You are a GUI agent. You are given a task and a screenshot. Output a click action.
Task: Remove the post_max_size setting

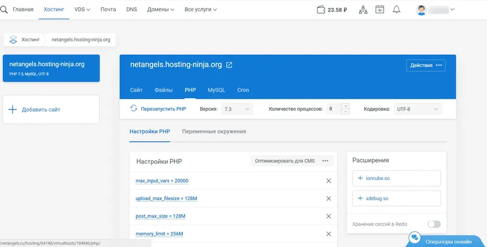click(329, 217)
